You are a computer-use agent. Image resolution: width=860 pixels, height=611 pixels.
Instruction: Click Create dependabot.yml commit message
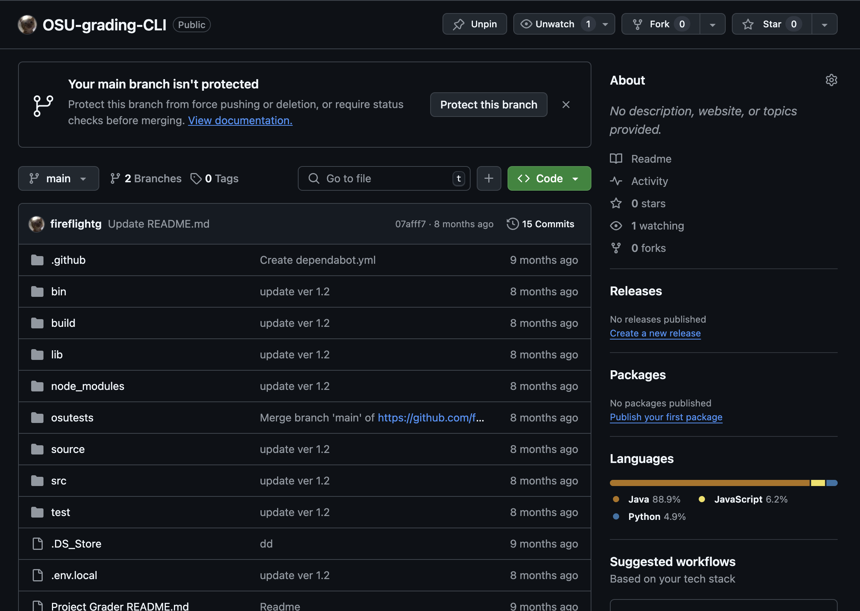point(318,260)
